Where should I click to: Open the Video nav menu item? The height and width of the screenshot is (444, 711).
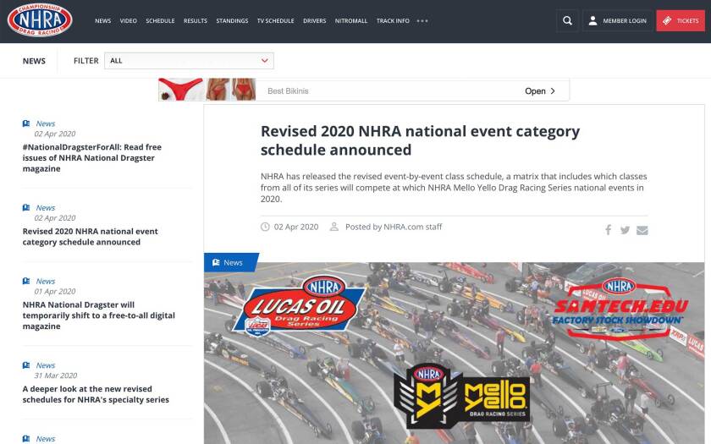129,21
